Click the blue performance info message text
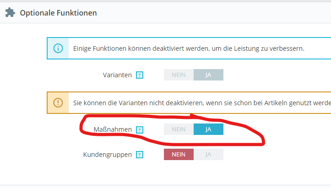Image resolution: width=331 pixels, height=188 pixels. point(189,48)
